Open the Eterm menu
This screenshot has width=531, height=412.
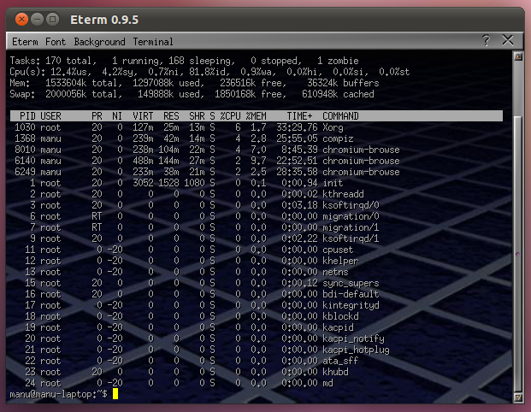point(25,42)
